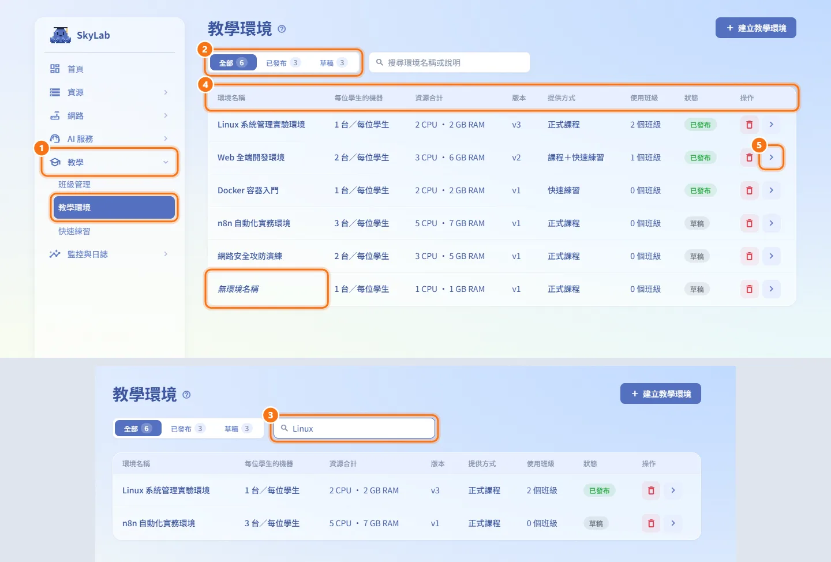The height and width of the screenshot is (562, 831).
Task: Click help icon beside top 教學環境 title
Action: pos(282,29)
